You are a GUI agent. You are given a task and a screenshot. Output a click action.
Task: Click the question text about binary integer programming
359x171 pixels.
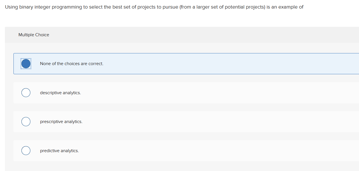(x=154, y=7)
